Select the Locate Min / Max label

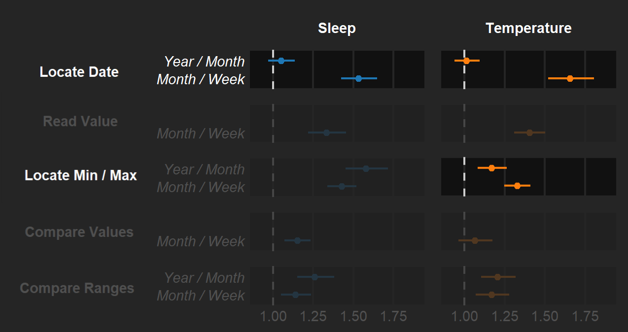(81, 175)
